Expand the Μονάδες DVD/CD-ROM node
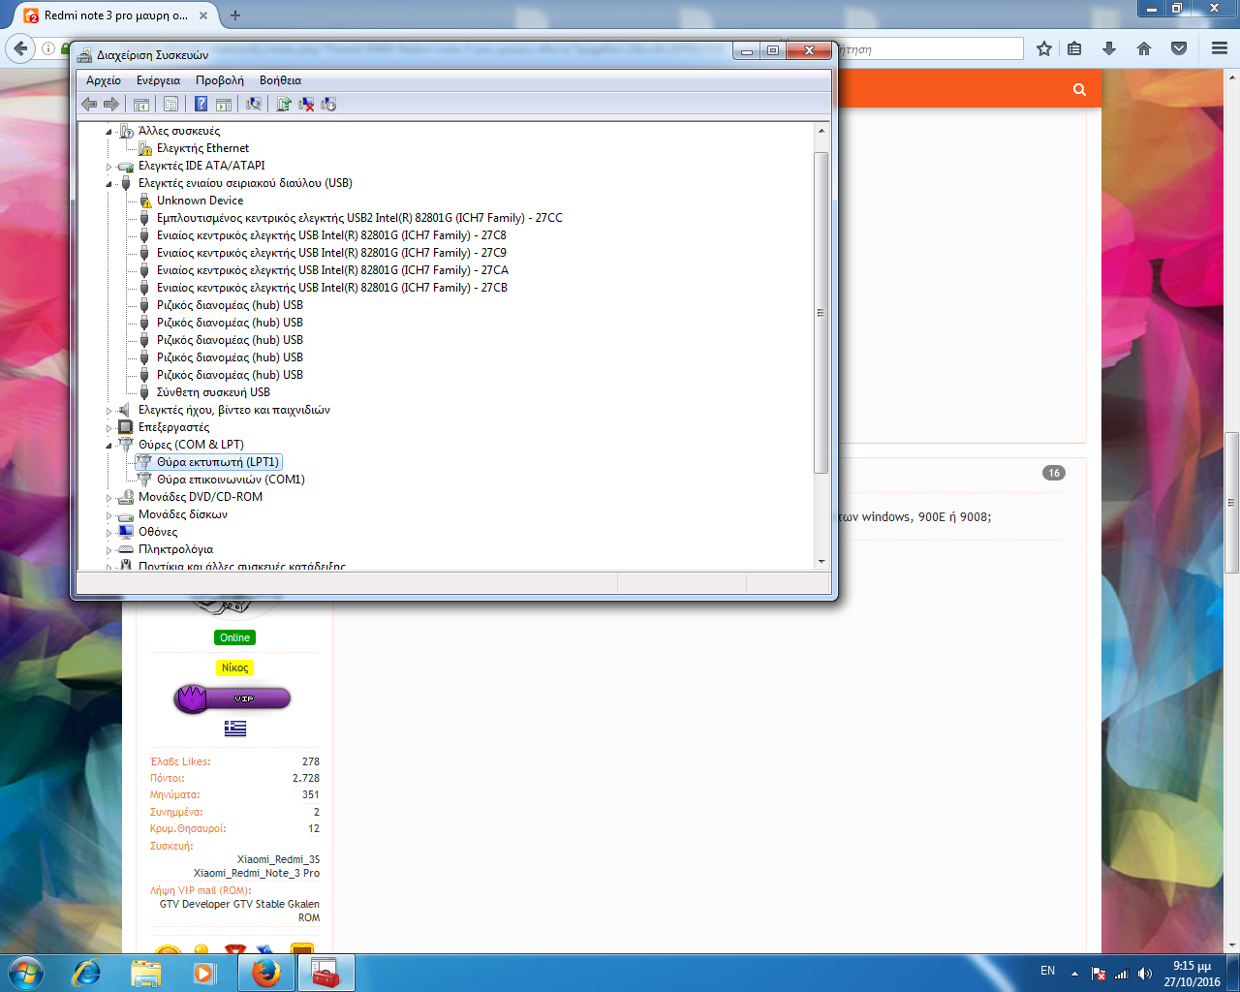This screenshot has width=1240, height=992. 109,498
